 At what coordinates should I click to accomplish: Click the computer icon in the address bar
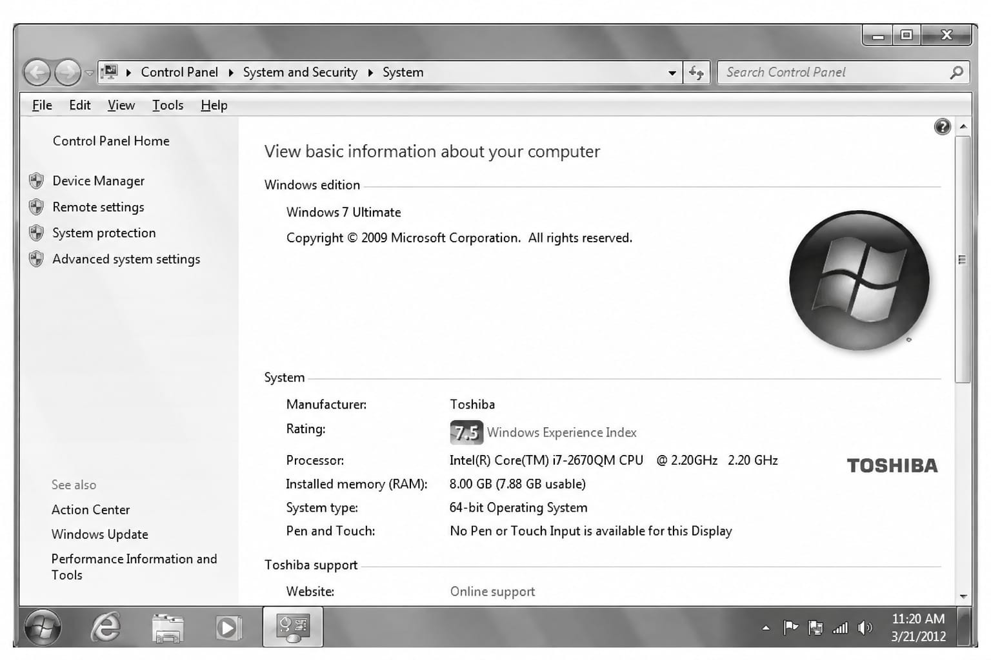coord(110,72)
